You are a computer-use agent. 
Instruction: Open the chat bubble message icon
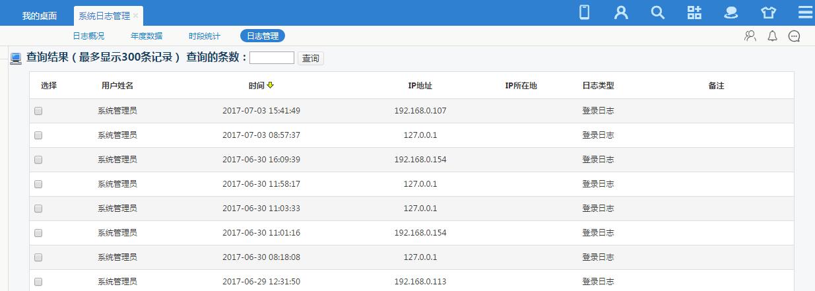(x=795, y=36)
